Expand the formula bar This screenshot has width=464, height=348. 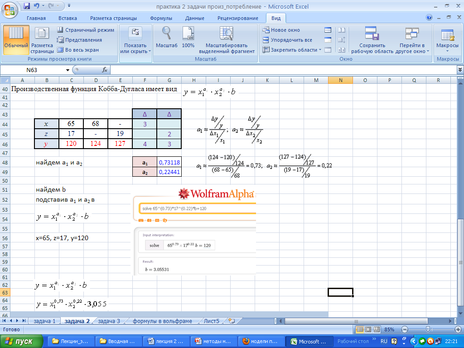point(460,70)
